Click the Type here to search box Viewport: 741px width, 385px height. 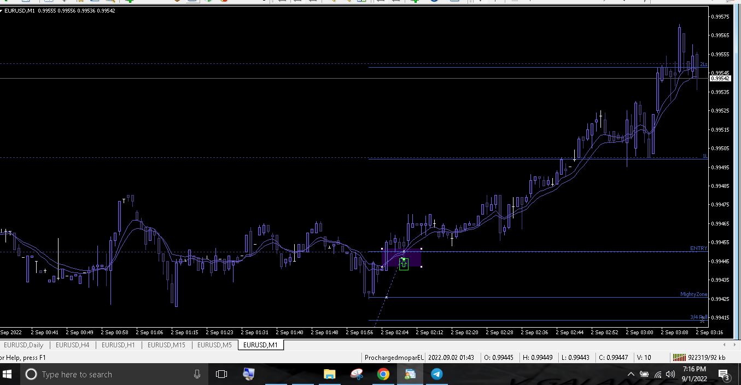(115, 374)
